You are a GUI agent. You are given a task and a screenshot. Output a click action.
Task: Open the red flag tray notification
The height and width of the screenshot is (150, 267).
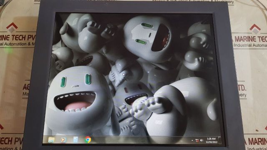[197, 140]
